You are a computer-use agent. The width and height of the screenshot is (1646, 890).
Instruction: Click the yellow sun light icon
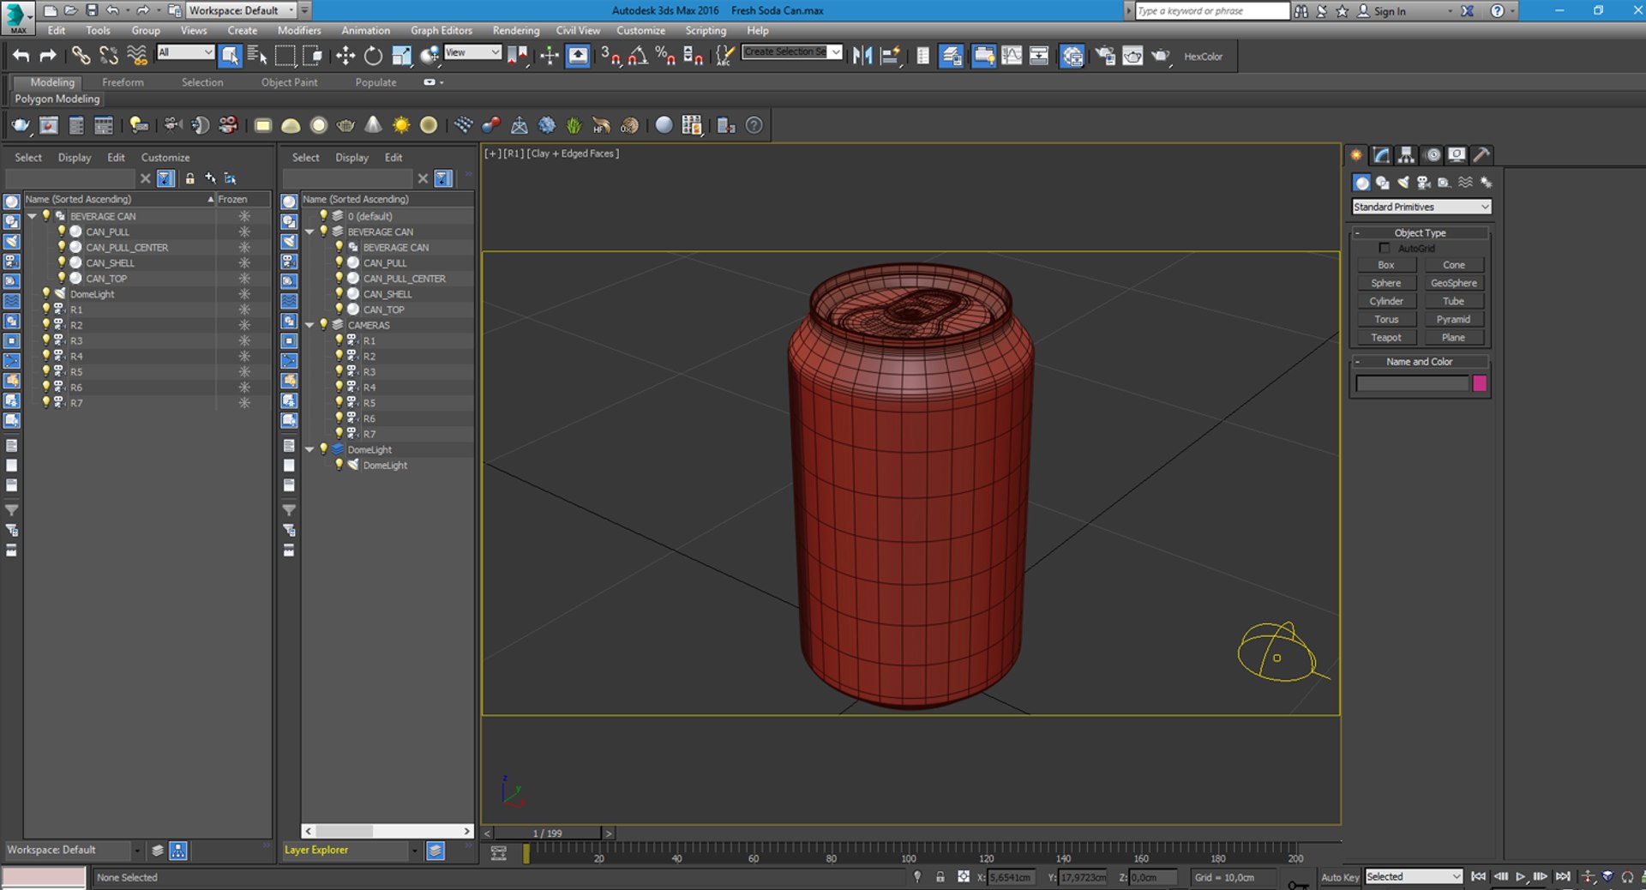(401, 125)
